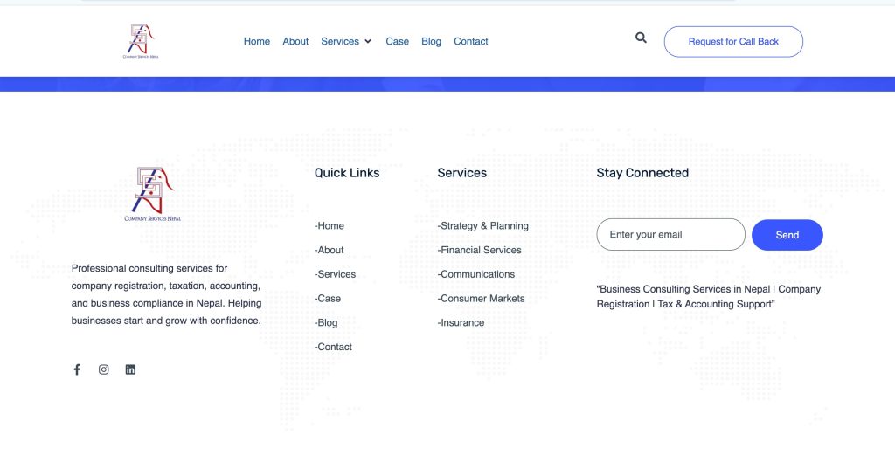
Task: Open the LinkedIn social icon
Action: point(131,369)
